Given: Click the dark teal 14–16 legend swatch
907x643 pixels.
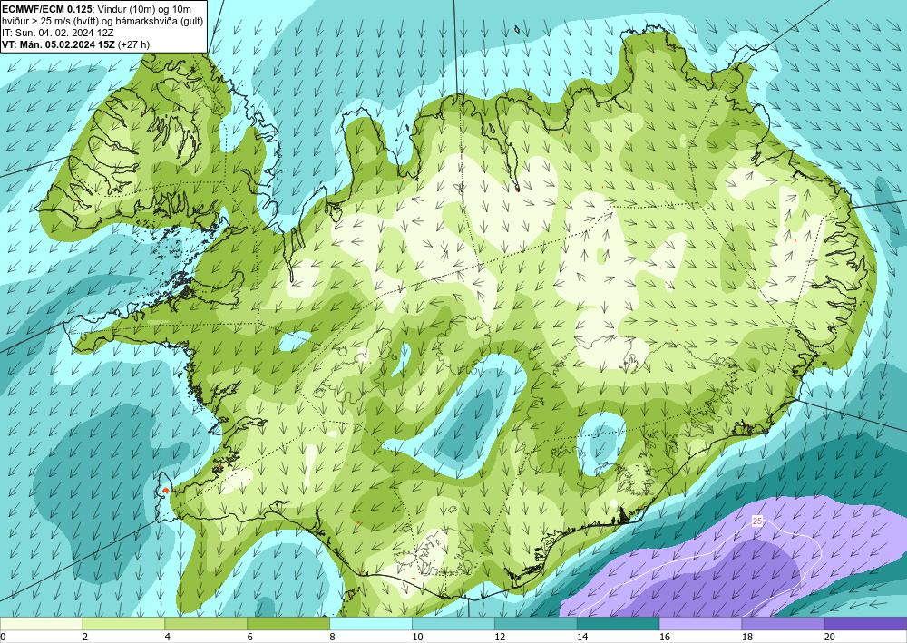Looking at the screenshot, I should (618, 623).
